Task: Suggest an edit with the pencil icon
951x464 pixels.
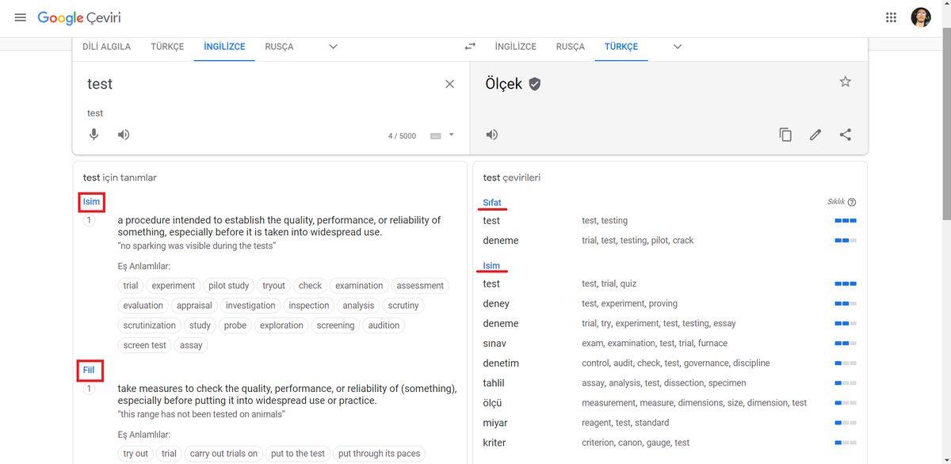Action: [815, 134]
